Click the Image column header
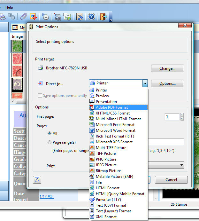Screen dimensions: 199x221 [x=17, y=36]
